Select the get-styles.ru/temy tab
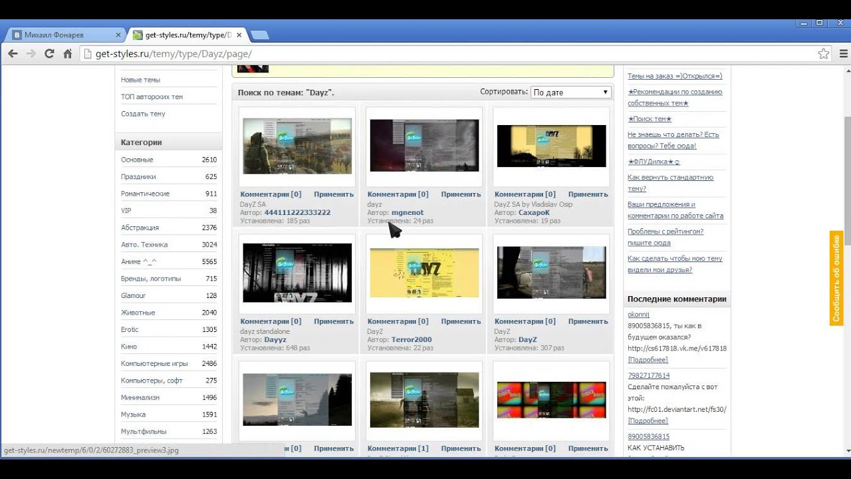 click(x=187, y=35)
